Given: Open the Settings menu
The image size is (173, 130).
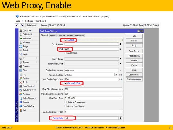Looking at the screenshot, I should [x=29, y=21].
